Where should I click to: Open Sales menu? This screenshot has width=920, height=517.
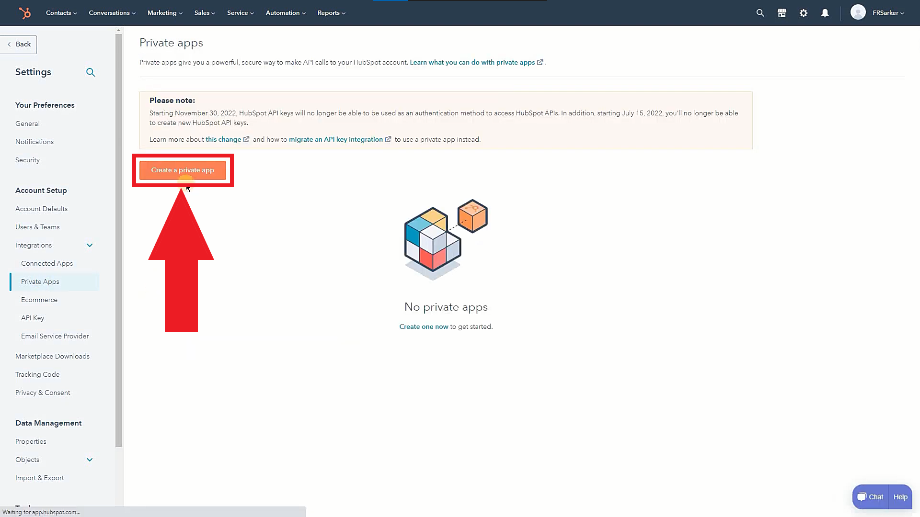205,13
